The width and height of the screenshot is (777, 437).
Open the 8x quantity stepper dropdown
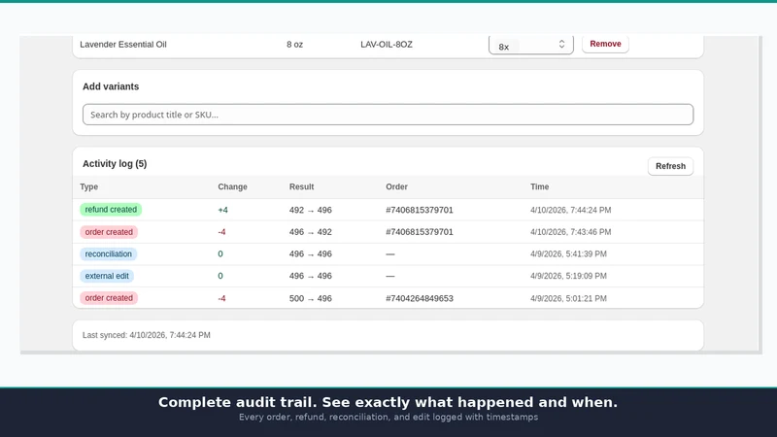530,45
